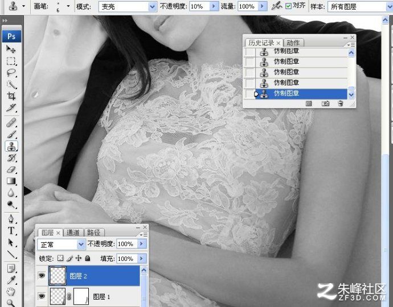
Task: Open the Layers panel flyout menu
Action: [x=144, y=234]
